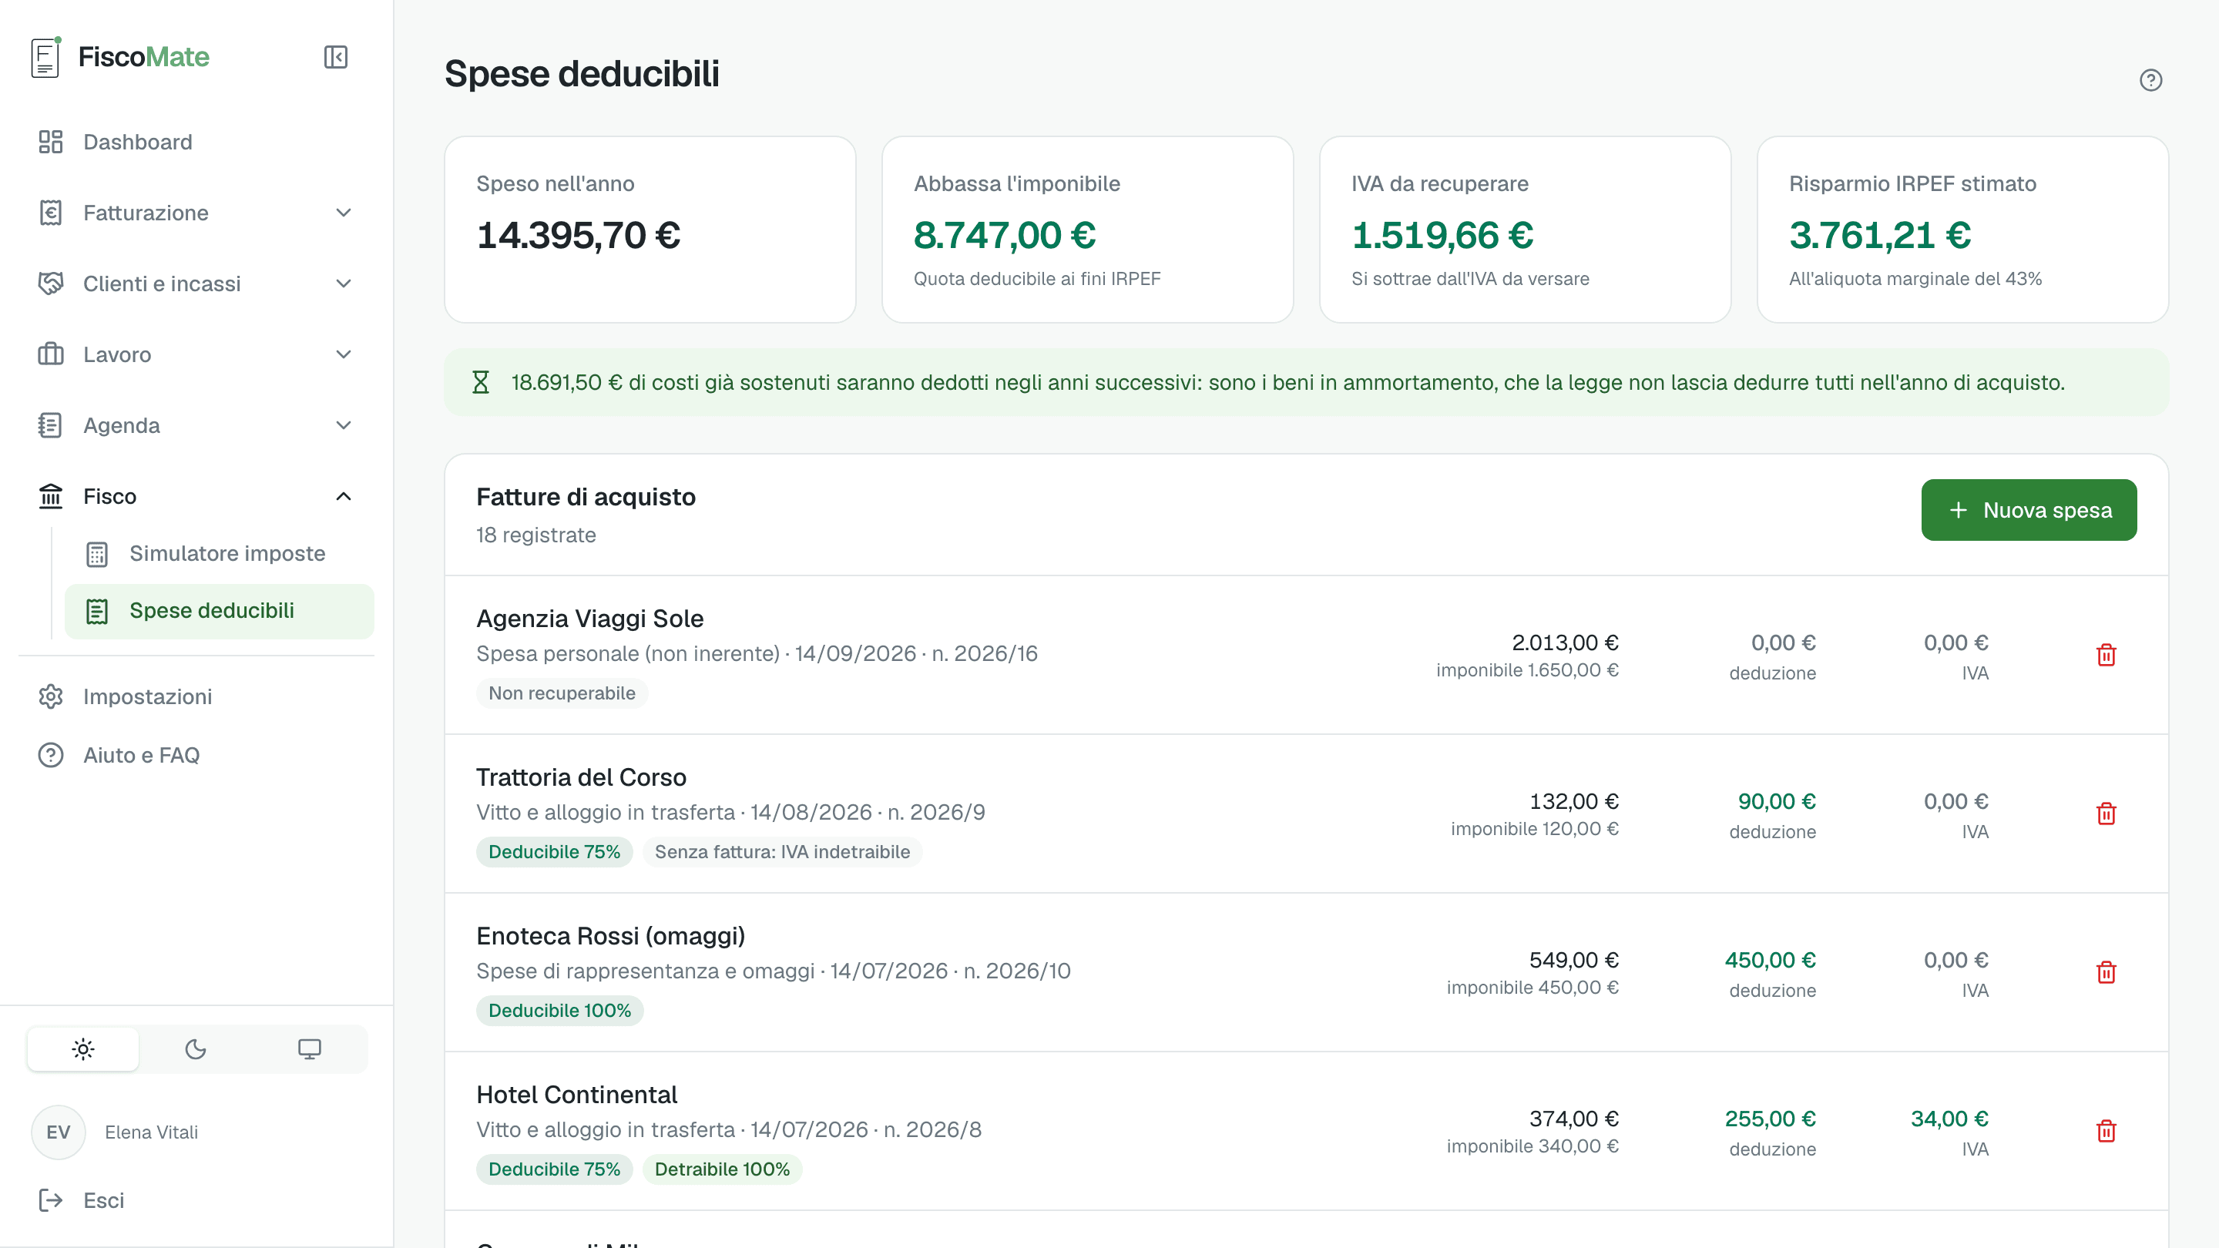Expand the Clienti e incassi chevron
The image size is (2219, 1248).
click(344, 283)
